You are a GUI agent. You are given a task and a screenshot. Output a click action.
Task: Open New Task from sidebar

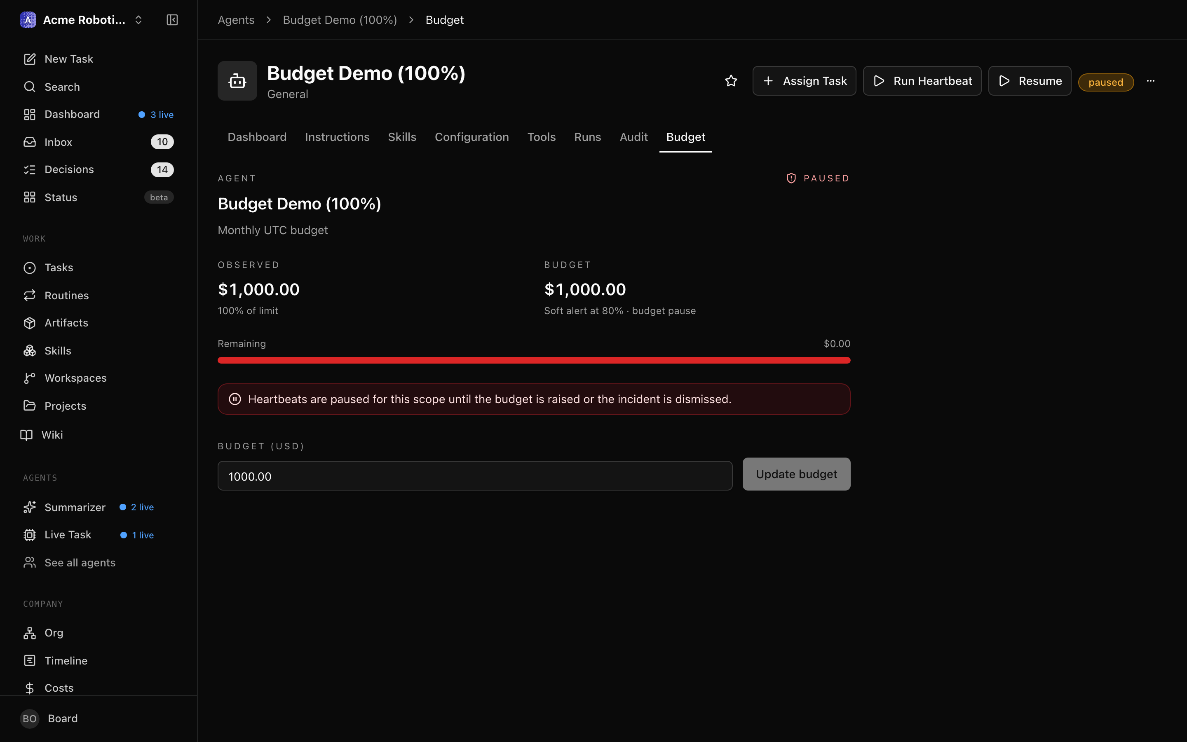tap(98, 59)
